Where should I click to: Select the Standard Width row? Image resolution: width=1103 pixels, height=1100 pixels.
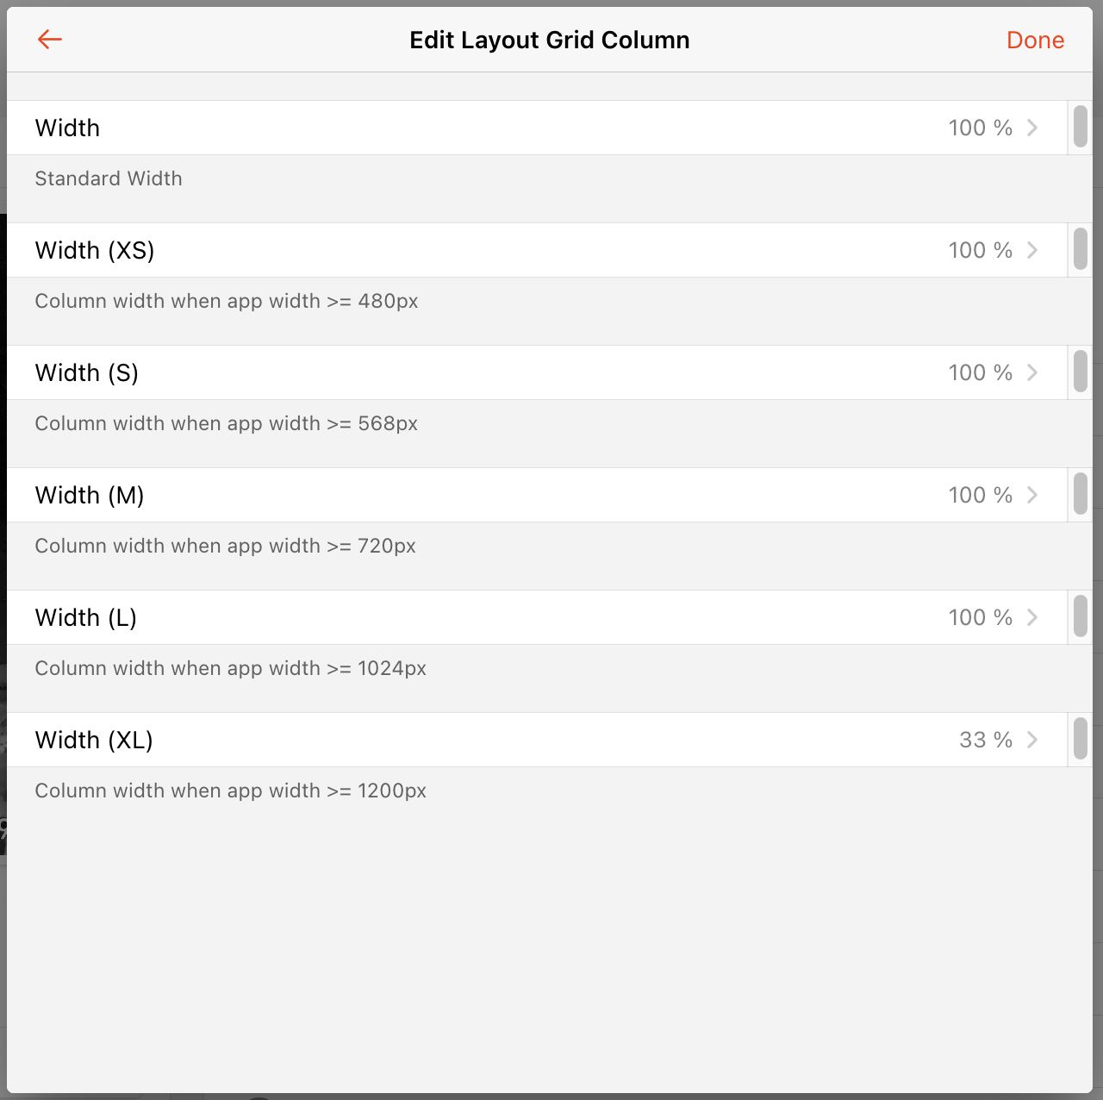(x=109, y=178)
